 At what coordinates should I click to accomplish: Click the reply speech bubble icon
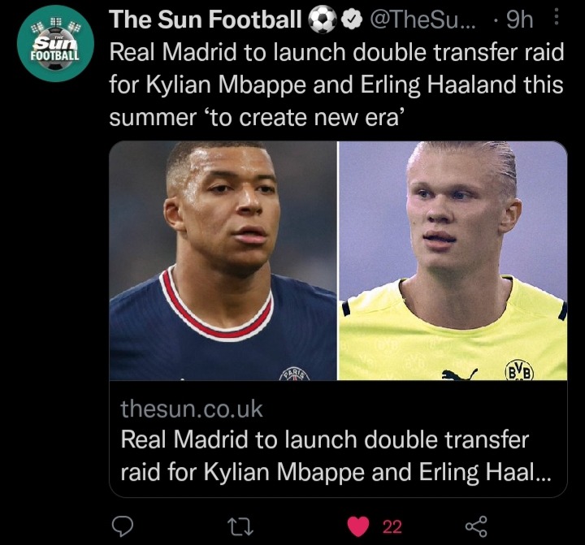coord(123,526)
